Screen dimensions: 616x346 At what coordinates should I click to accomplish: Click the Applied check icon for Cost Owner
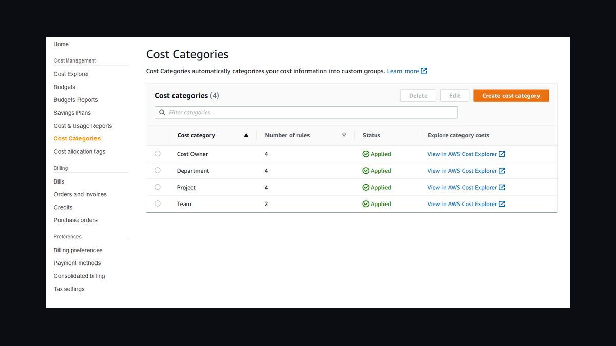(366, 154)
